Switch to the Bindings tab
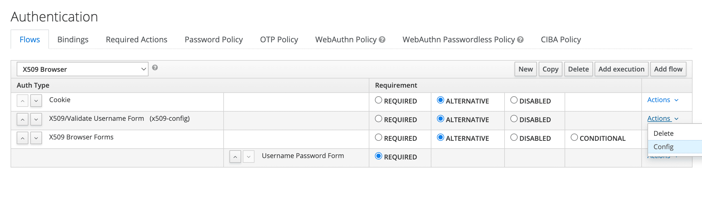Viewport: 702px width, 219px height. point(73,40)
